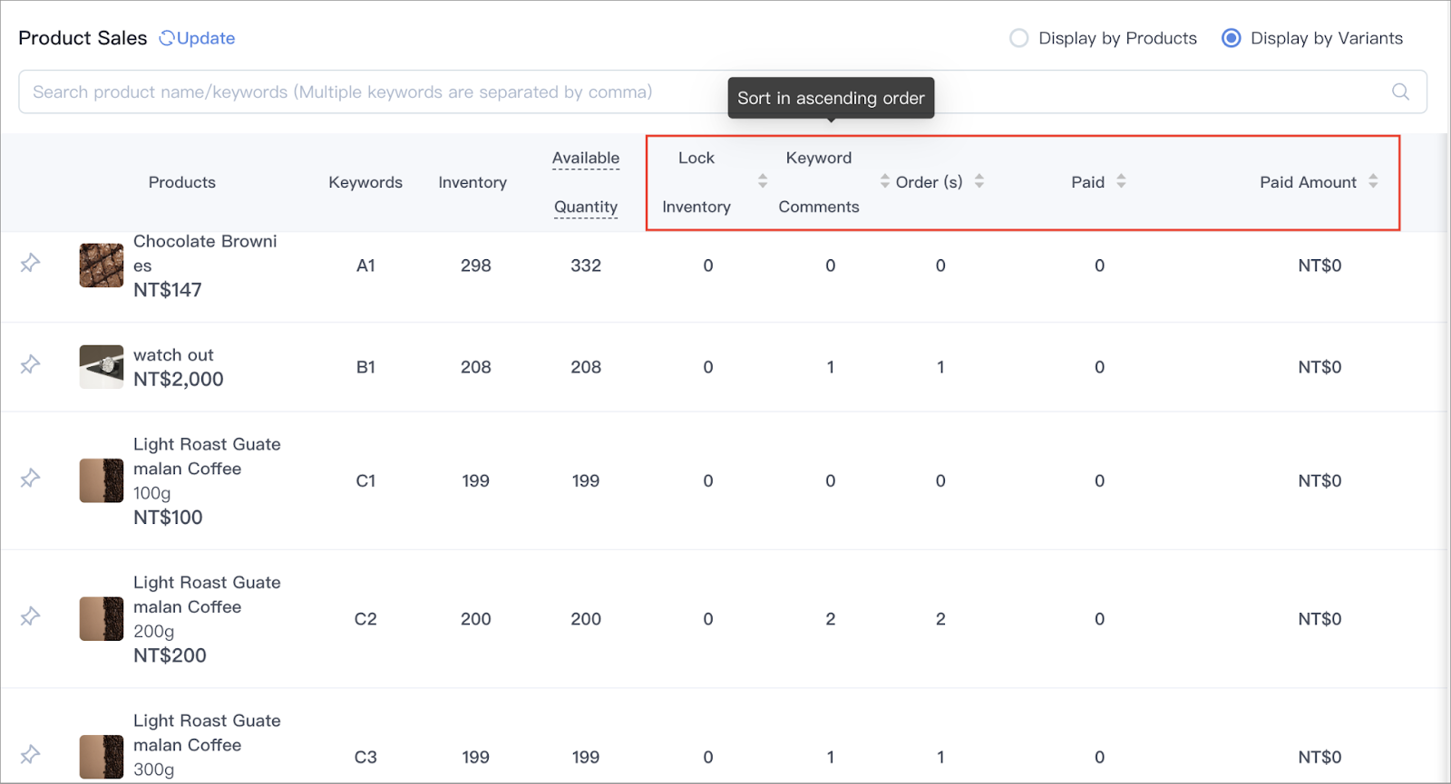The image size is (1451, 784).
Task: Sort by Paid Amount column
Action: pos(1373,181)
